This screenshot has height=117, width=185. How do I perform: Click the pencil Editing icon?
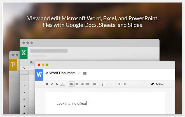153,84
